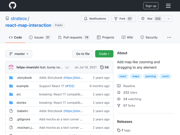Screen dimensions: 180x135
Task: Click the star icon beside 232 stars
Action: coord(119,93)
